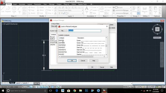The width and height of the screenshot is (166, 93).
Task: Select Continuous in Linetype Manager list
Action: (x=53, y=41)
